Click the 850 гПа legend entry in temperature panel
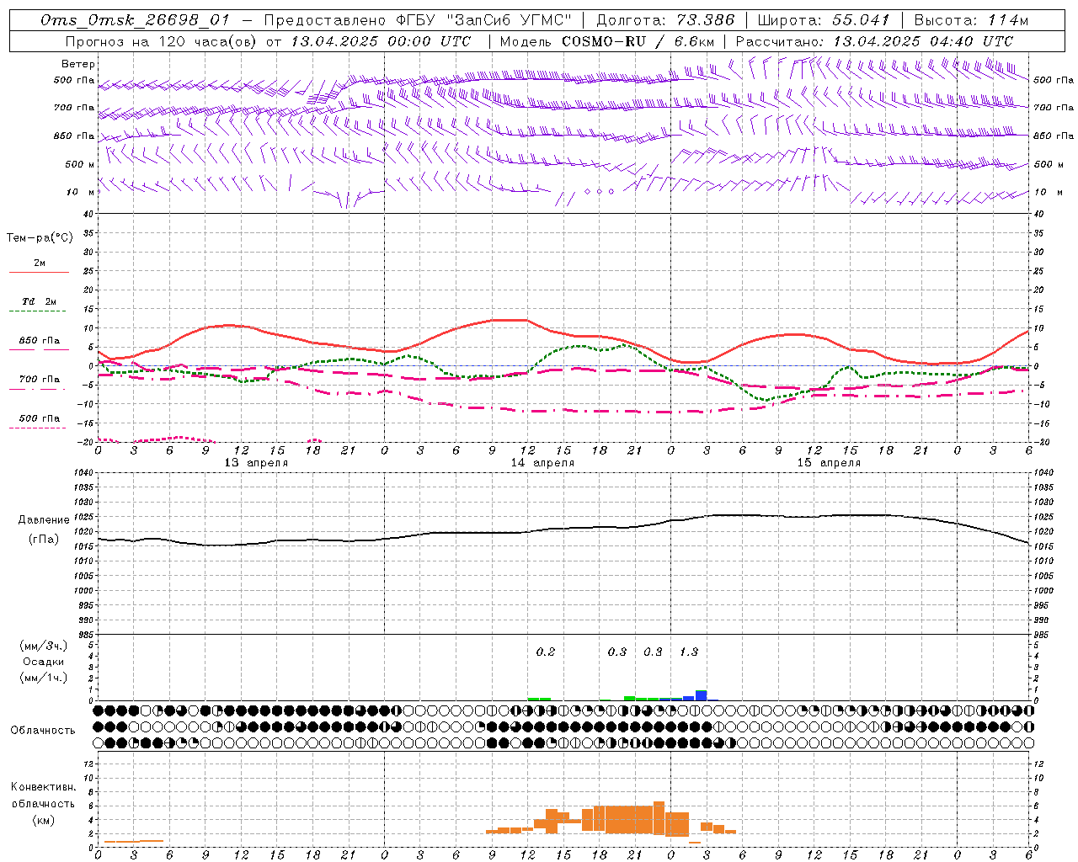This screenshot has height=862, width=1078. coord(39,341)
